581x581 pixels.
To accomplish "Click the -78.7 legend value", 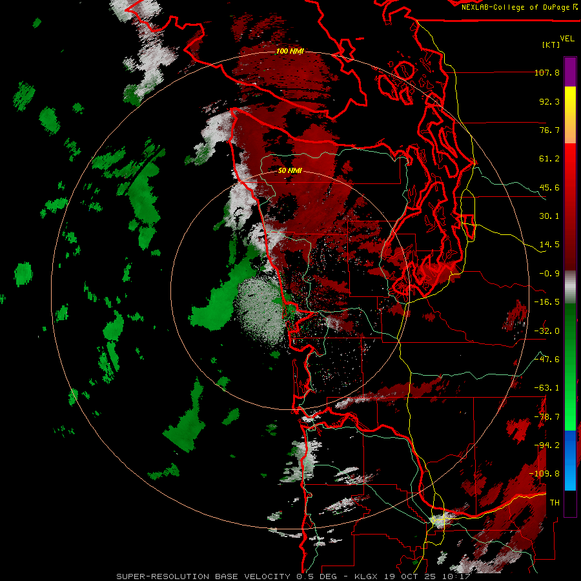I will [547, 417].
